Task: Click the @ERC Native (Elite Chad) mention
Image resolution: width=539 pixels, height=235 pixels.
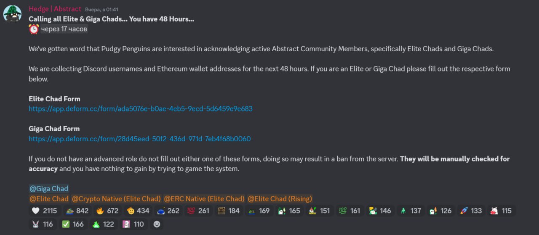Action: (x=204, y=198)
